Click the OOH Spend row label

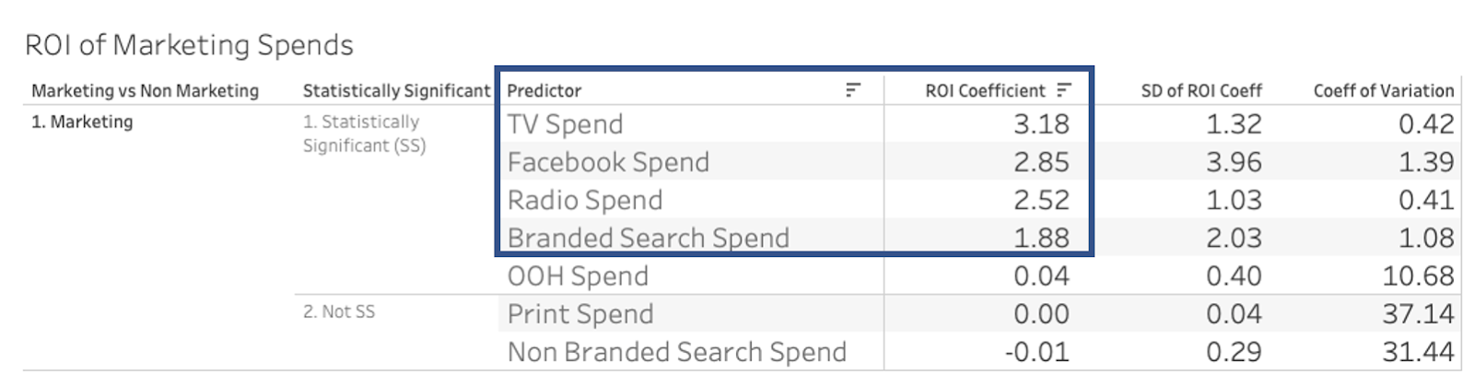(x=578, y=275)
